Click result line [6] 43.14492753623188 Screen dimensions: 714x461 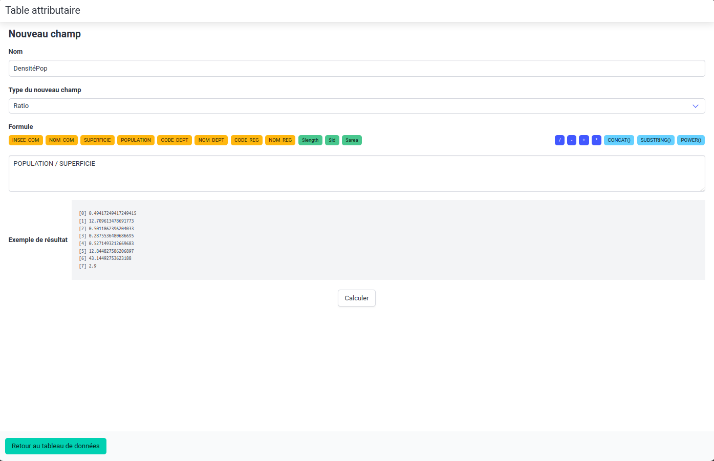point(105,258)
